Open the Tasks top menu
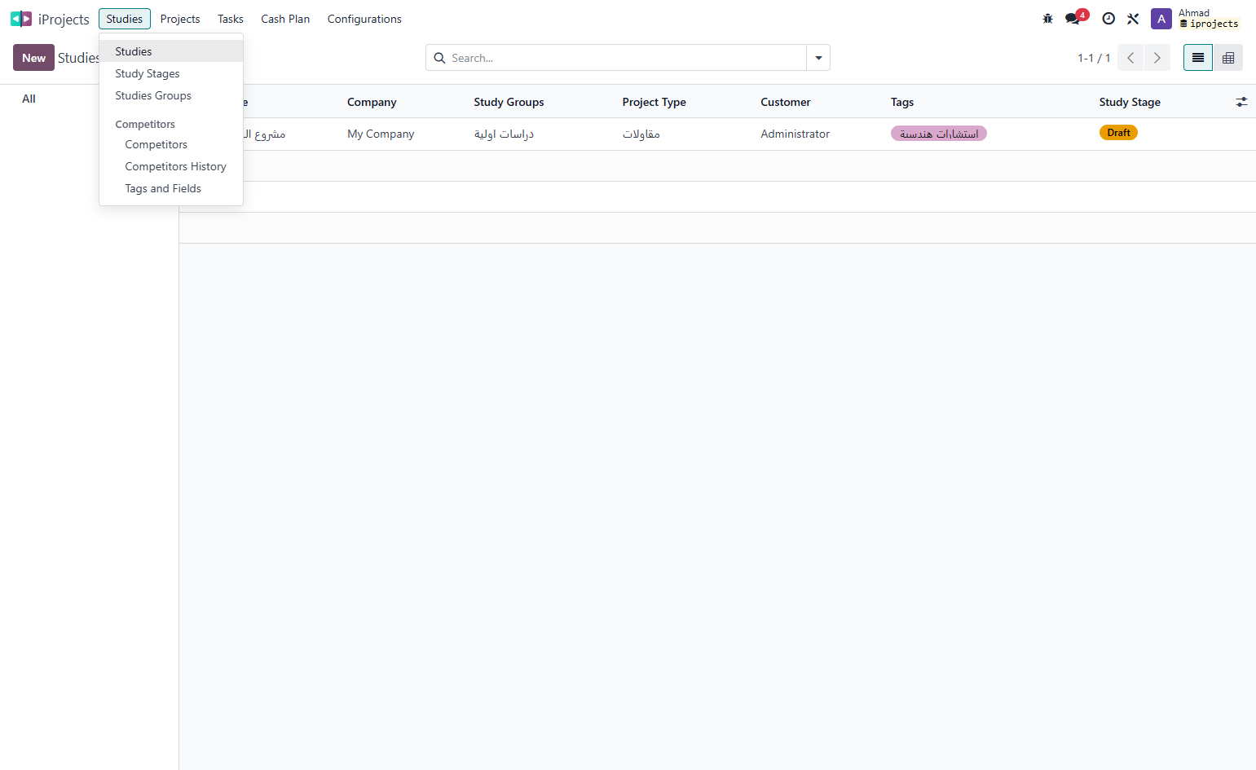 (x=231, y=19)
